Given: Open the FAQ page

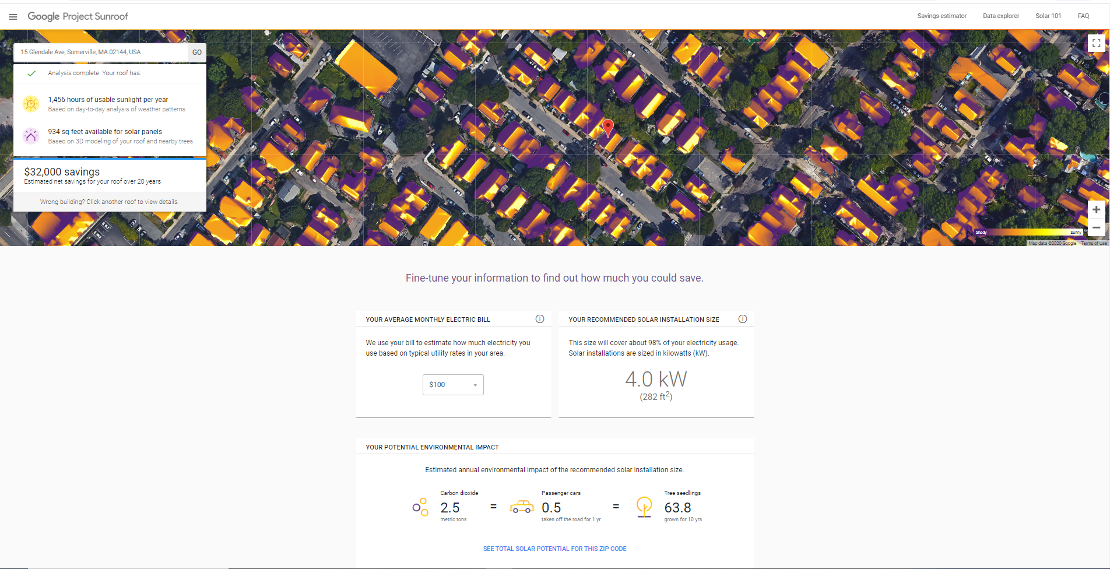Looking at the screenshot, I should [x=1083, y=16].
